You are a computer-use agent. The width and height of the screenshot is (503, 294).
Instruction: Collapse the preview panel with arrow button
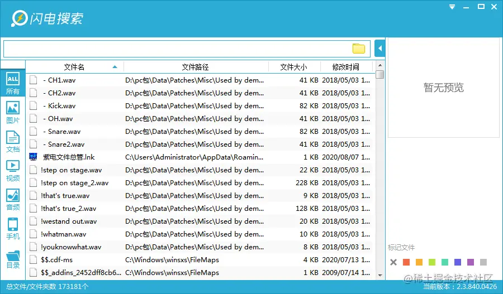click(380, 49)
